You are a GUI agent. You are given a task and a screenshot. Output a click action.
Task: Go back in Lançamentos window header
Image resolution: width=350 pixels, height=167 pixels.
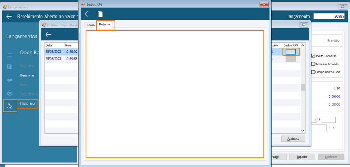[9, 16]
